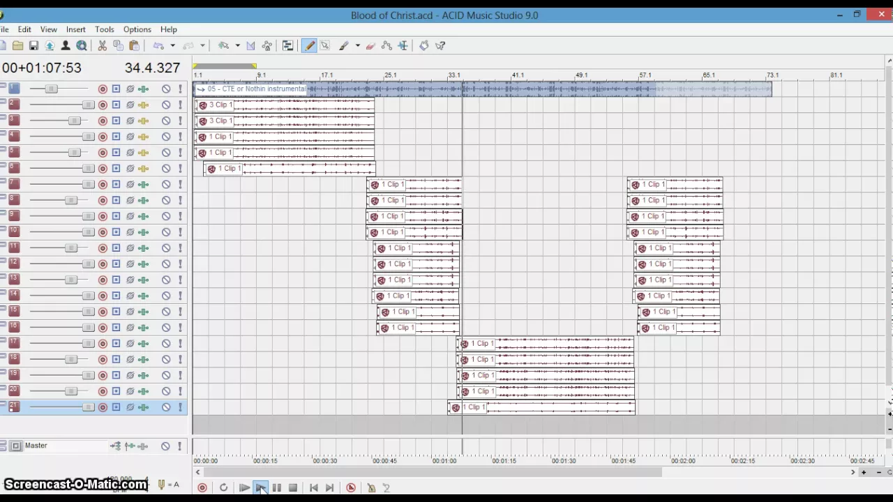
Task: Click the track 1 volume slider handle
Action: tap(52, 89)
